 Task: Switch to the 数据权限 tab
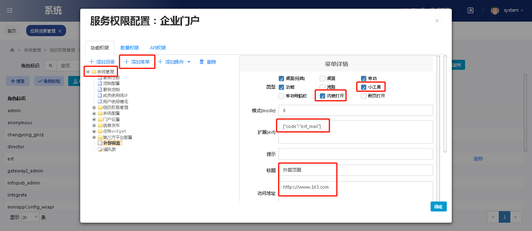[130, 48]
